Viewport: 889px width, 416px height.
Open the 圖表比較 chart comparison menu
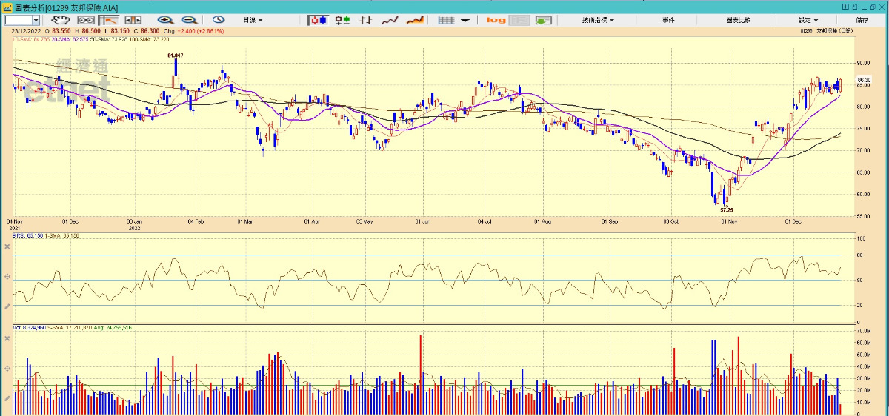coord(738,20)
